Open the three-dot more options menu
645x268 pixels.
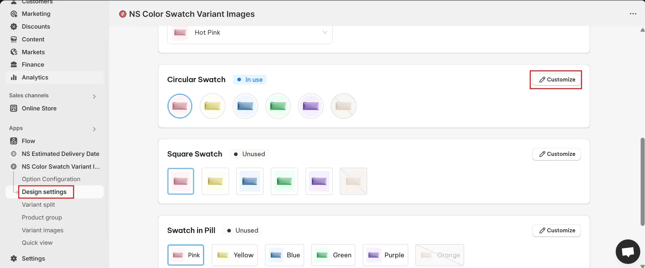coord(633,14)
